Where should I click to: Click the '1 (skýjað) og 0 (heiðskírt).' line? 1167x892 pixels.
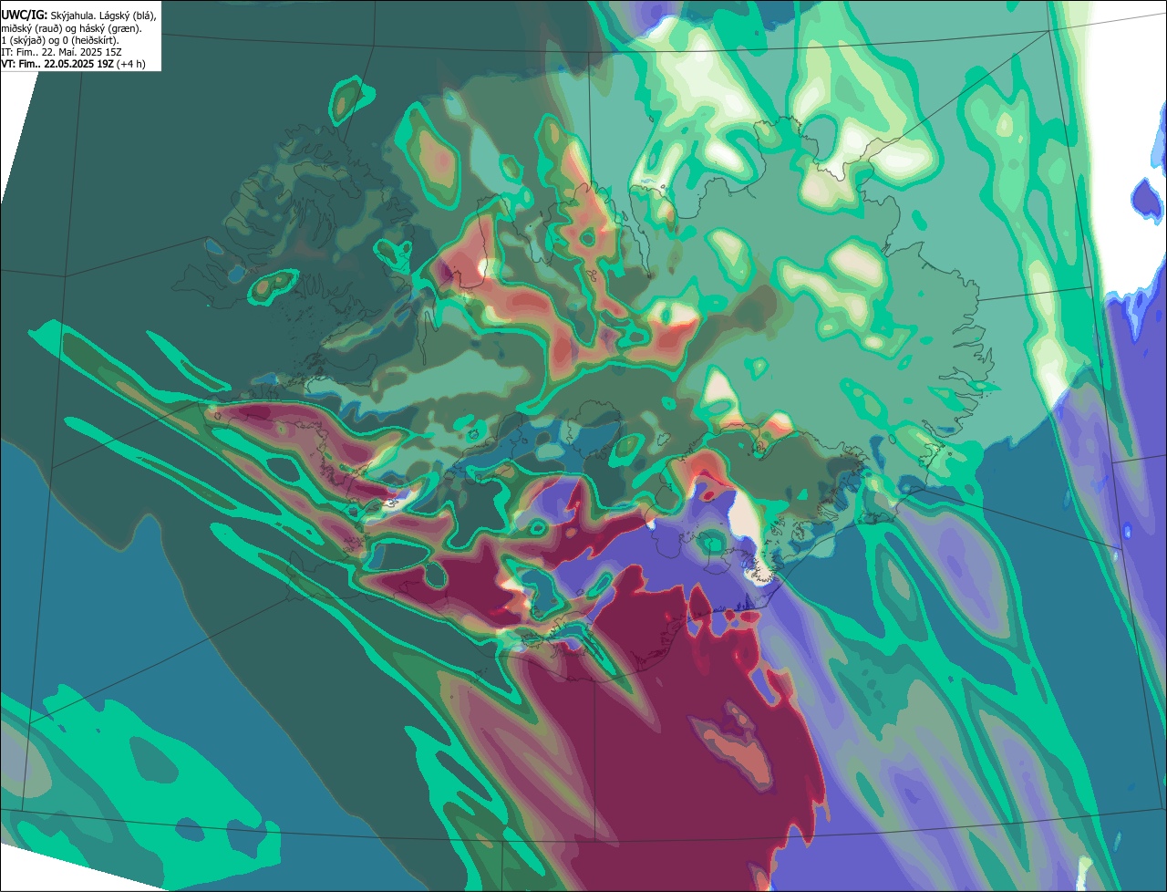(x=59, y=40)
